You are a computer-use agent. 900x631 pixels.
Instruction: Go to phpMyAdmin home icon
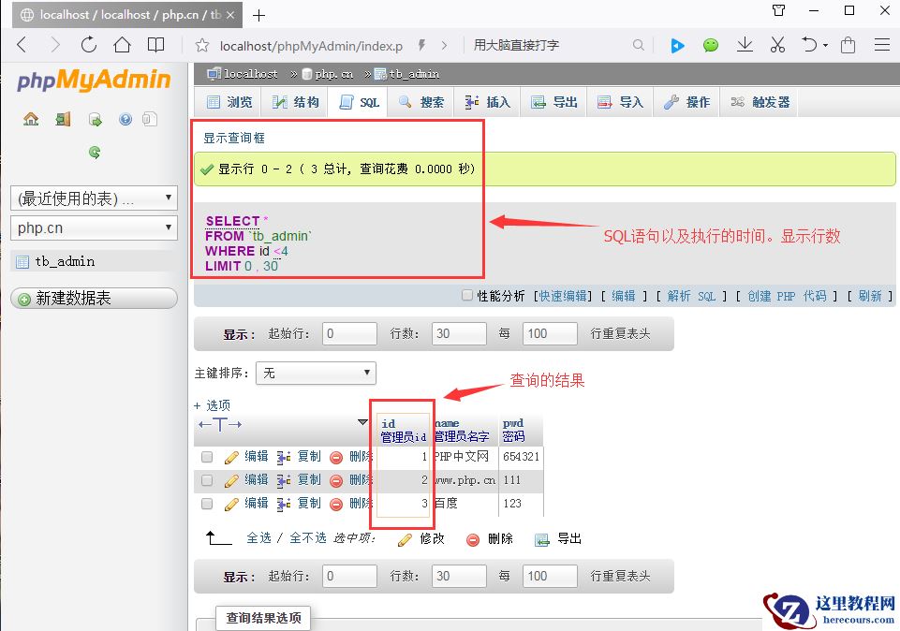[x=31, y=119]
